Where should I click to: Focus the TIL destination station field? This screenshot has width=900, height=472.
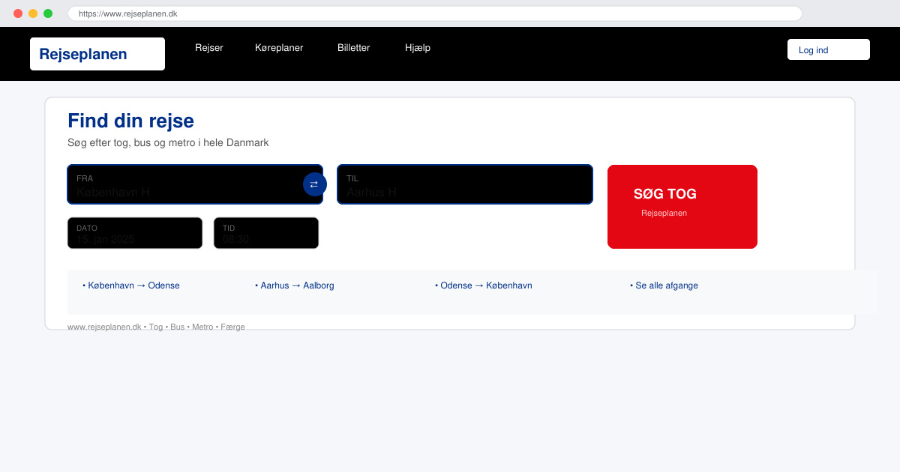click(x=465, y=184)
